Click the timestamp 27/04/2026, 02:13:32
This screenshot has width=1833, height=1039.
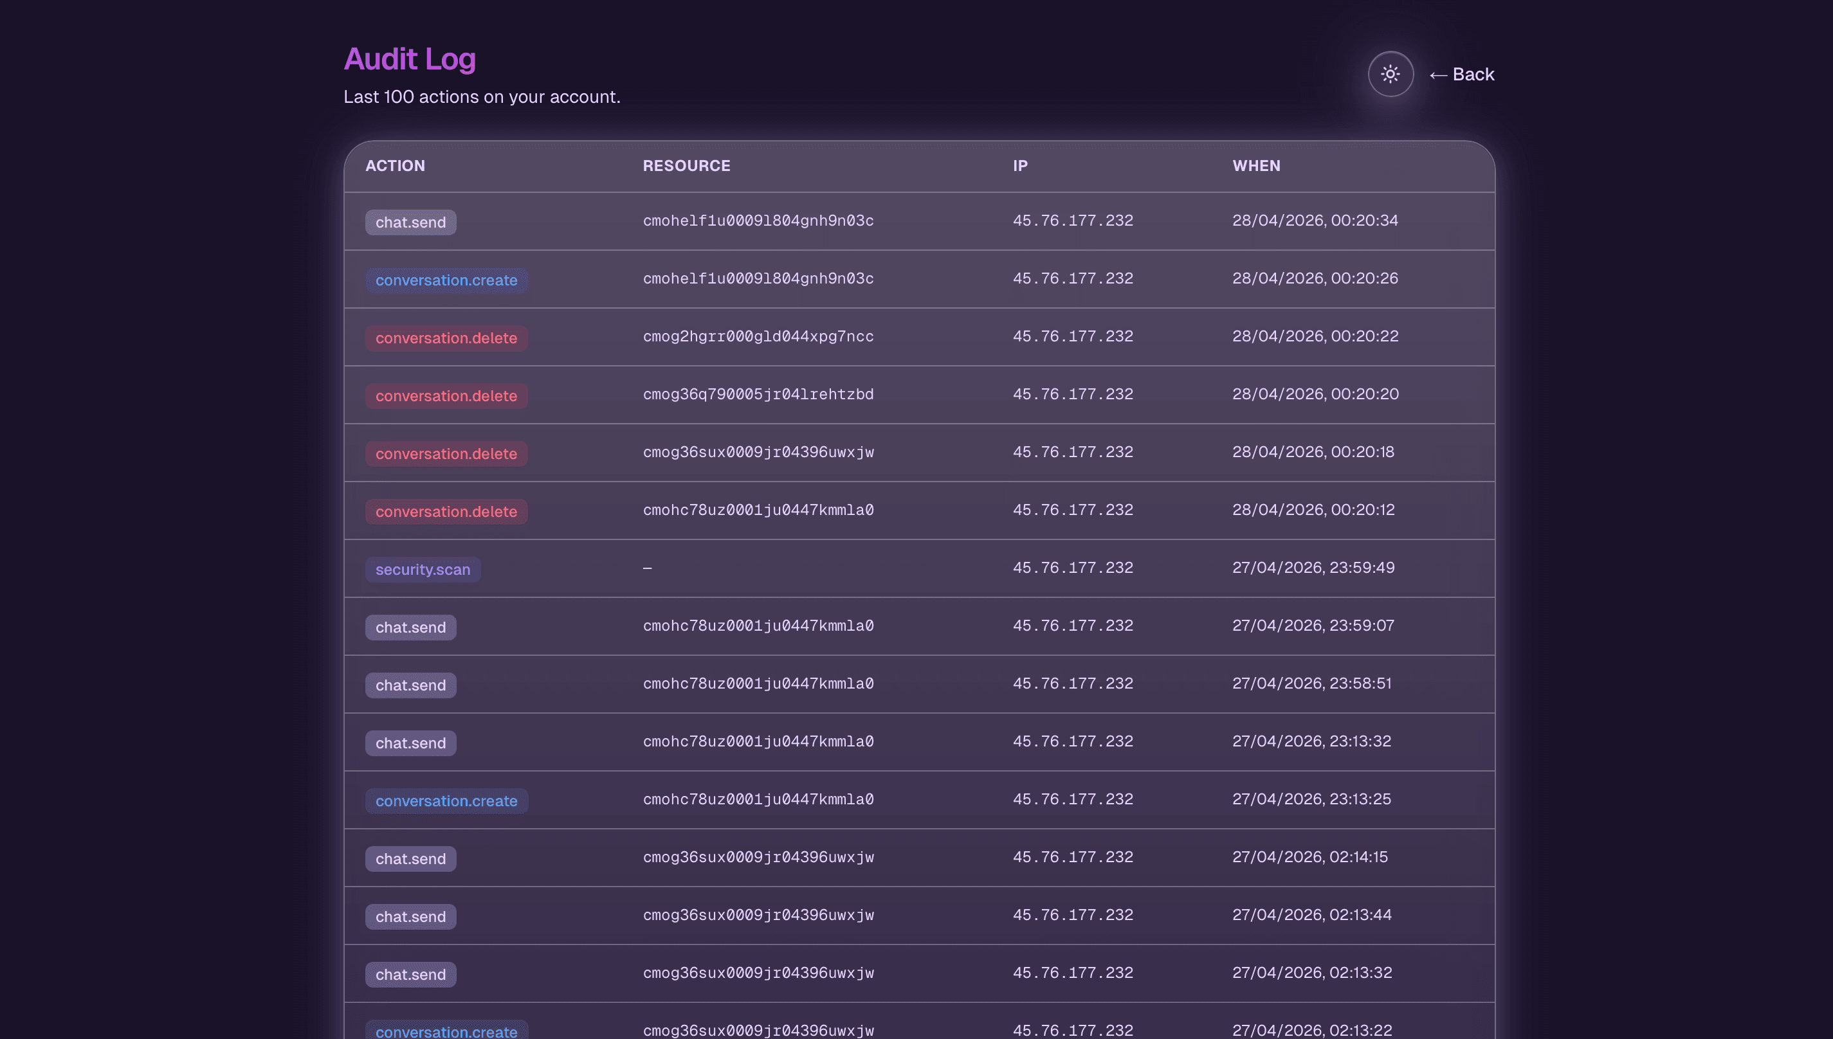coord(1311,972)
